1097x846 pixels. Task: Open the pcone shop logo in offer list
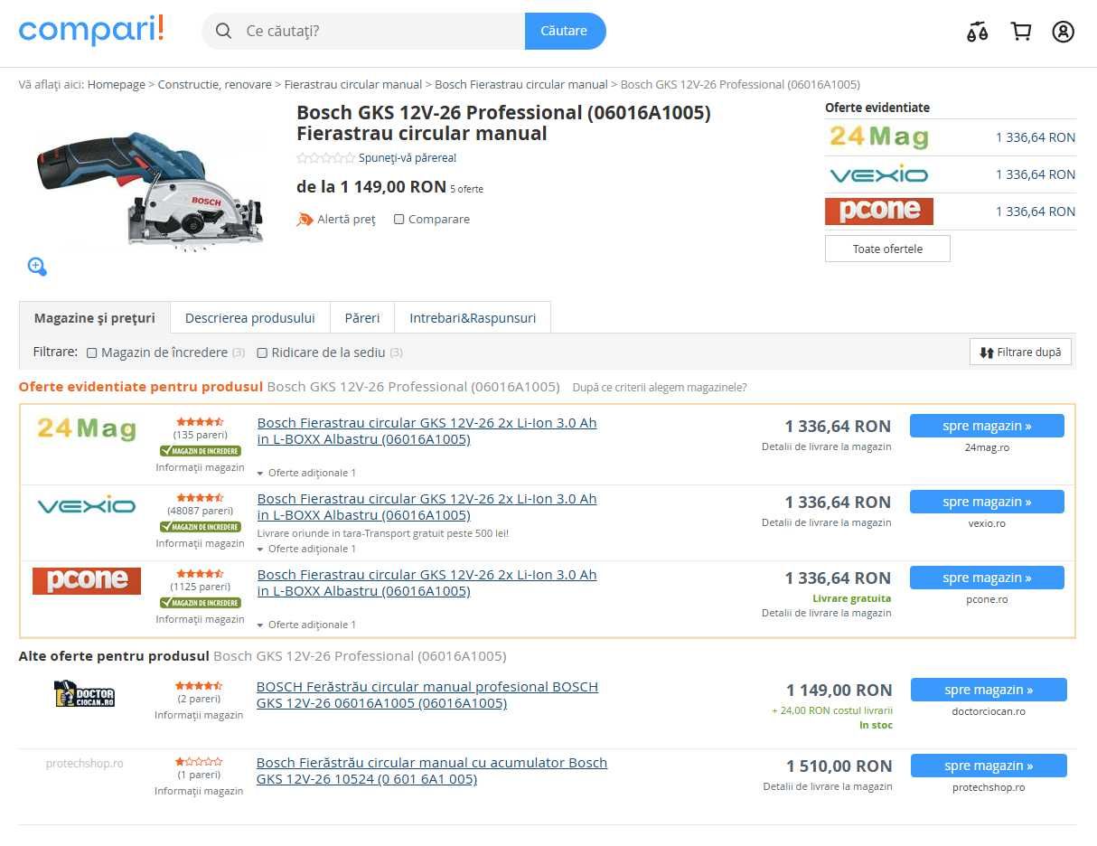[87, 580]
